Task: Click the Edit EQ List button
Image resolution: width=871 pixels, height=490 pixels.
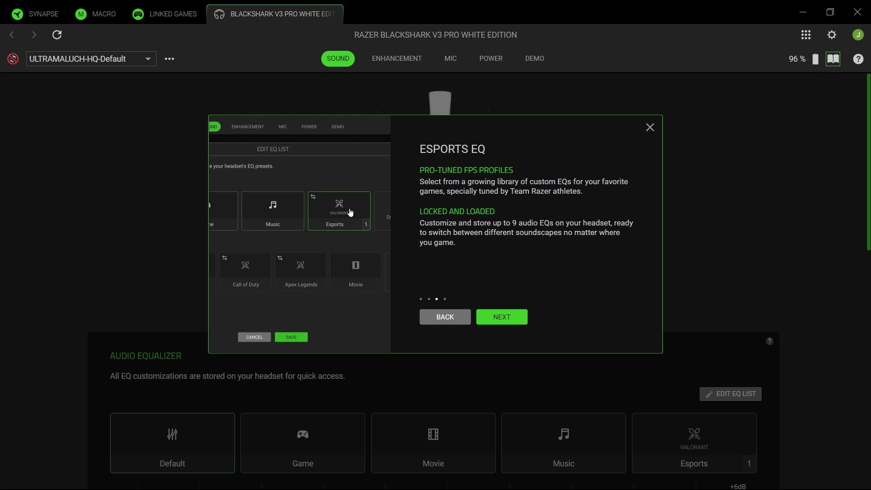Action: click(730, 394)
